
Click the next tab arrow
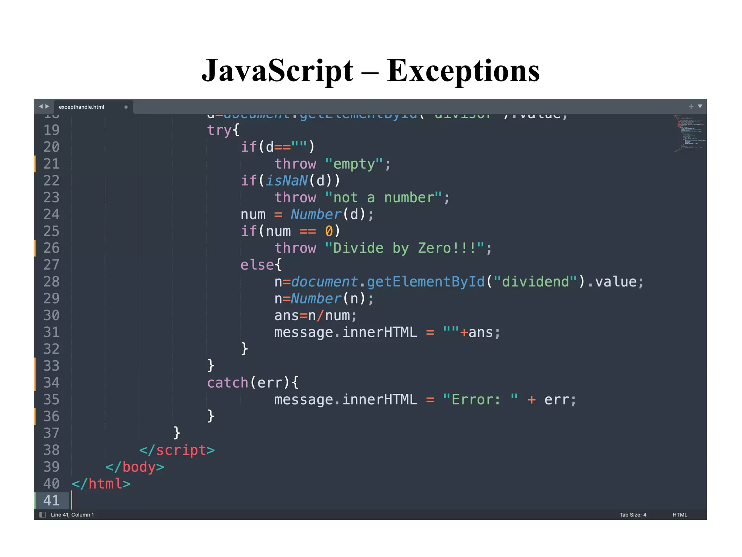pos(47,107)
